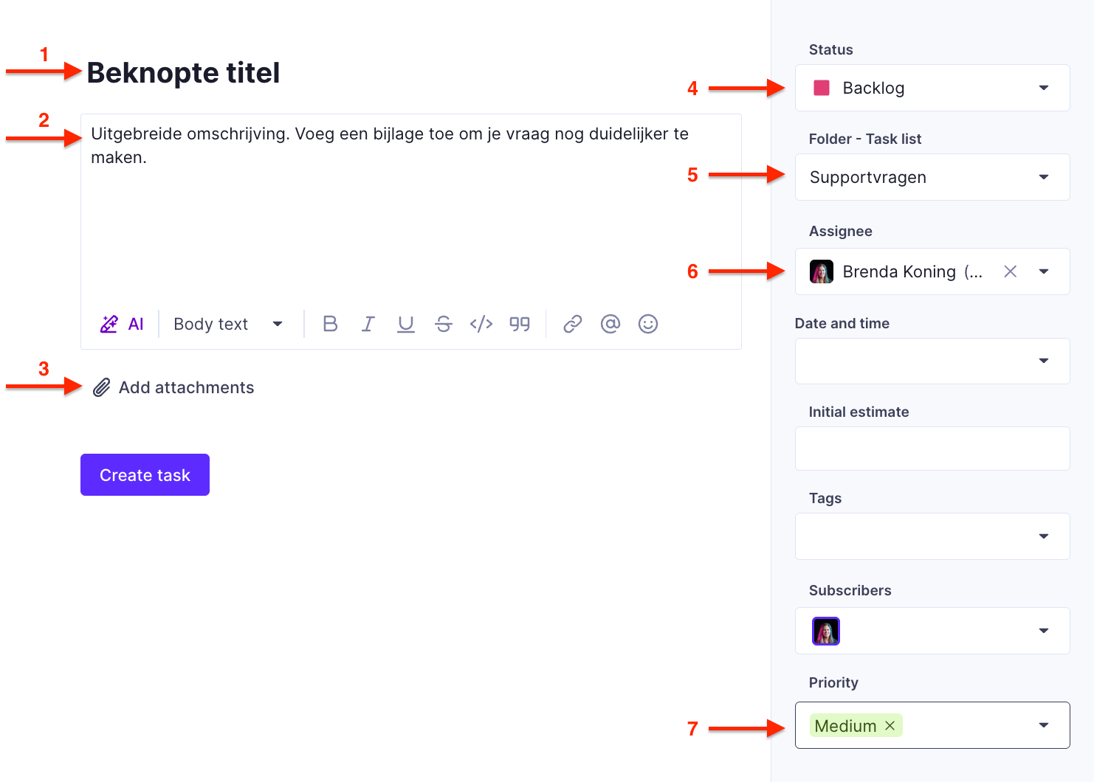Click the Create task button
The height and width of the screenshot is (782, 1094).
click(145, 475)
